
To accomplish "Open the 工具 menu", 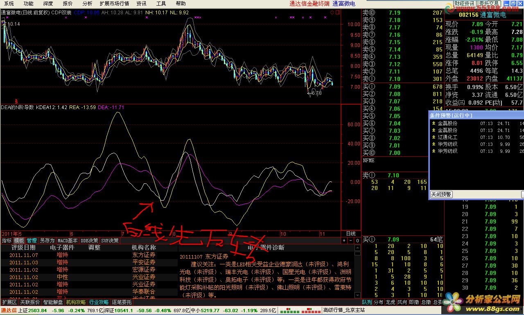I will coord(161,3).
